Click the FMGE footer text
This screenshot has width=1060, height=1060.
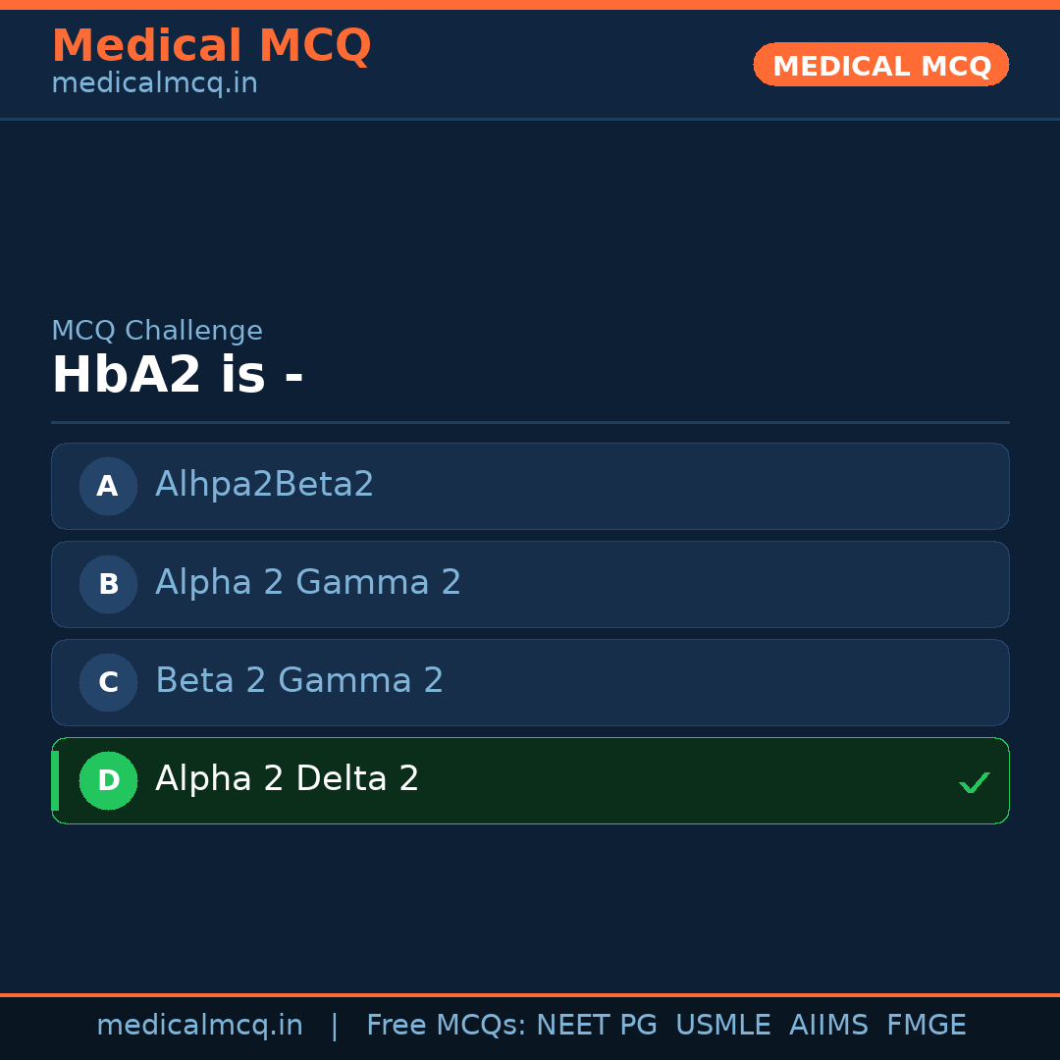926,1026
